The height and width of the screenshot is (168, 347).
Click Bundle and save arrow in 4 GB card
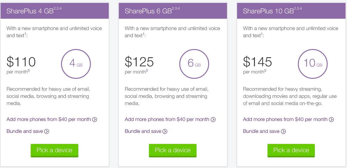tap(47, 131)
